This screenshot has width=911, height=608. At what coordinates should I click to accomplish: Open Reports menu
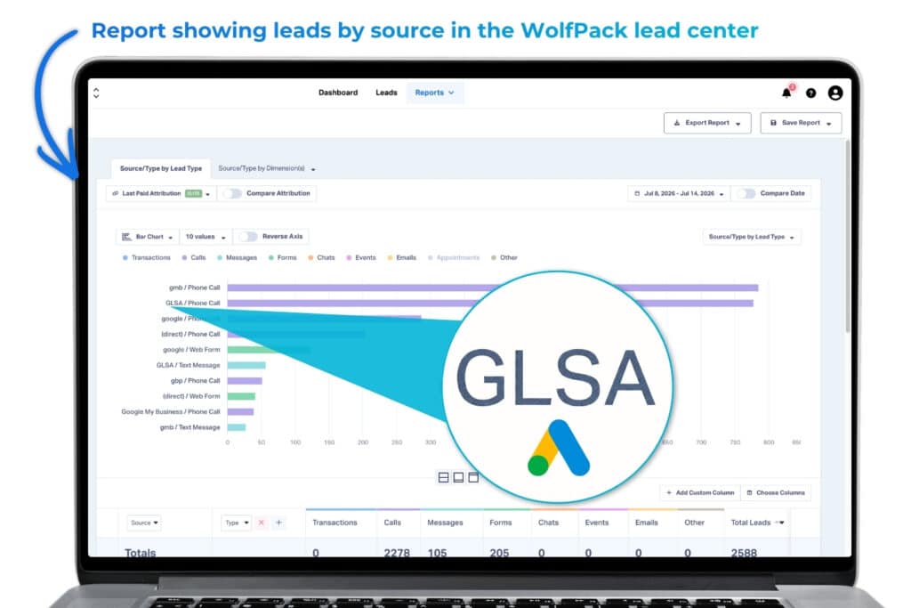coord(434,93)
